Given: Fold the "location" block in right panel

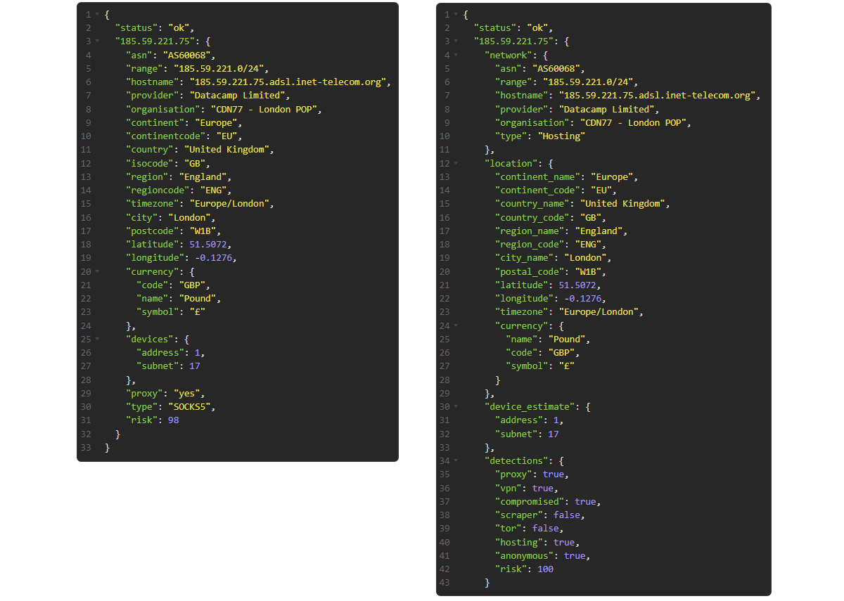Looking at the screenshot, I should pos(456,164).
